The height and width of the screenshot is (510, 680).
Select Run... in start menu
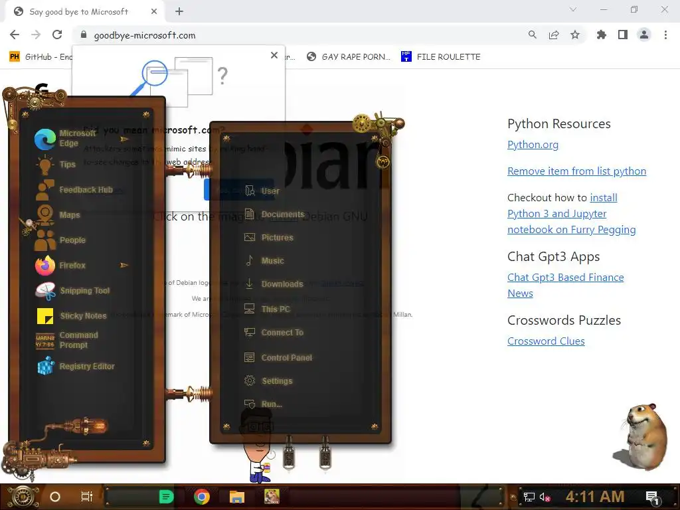(x=263, y=404)
